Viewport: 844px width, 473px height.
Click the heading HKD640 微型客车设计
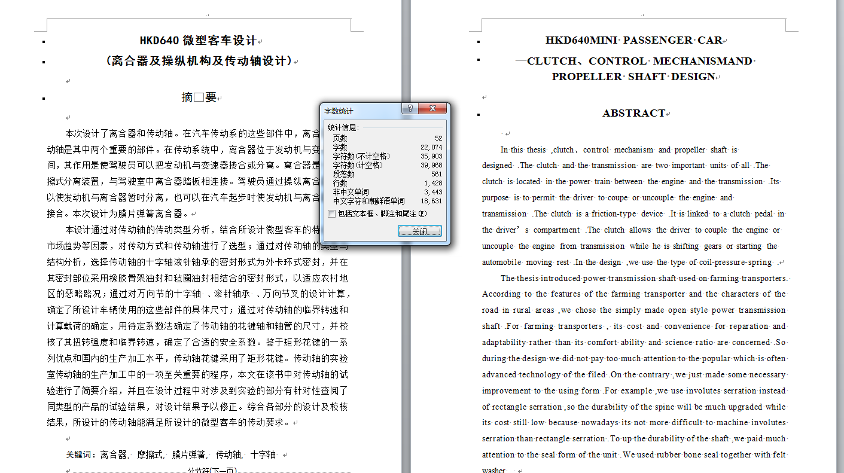click(198, 41)
